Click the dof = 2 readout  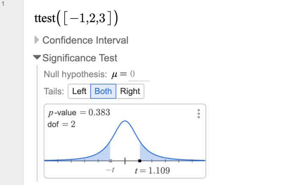pos(62,124)
